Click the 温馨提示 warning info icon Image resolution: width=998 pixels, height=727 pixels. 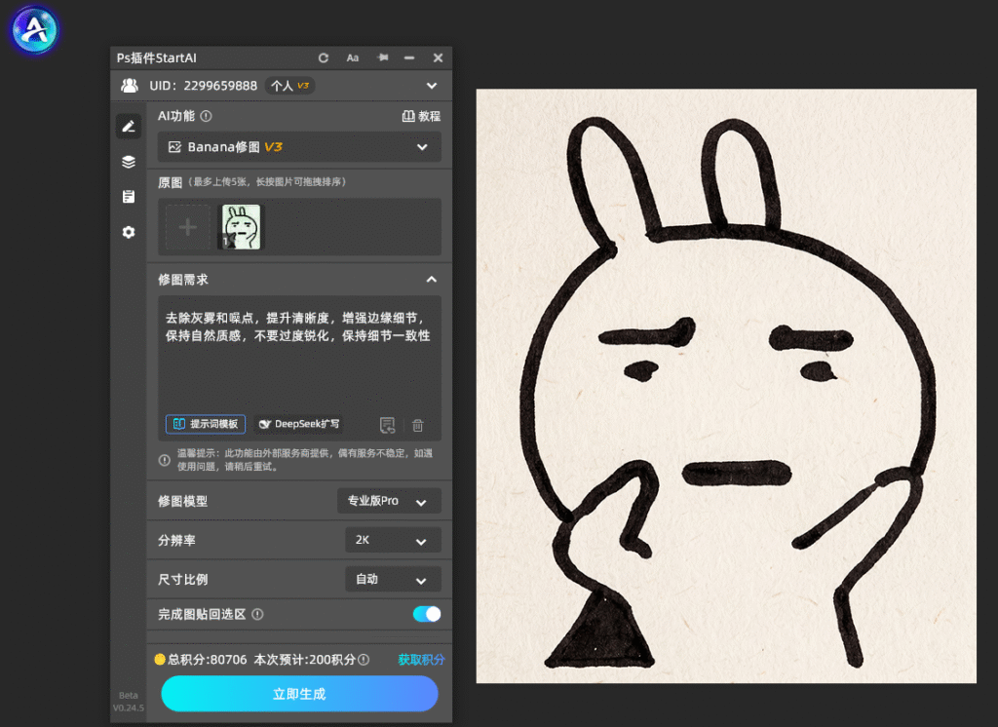click(x=164, y=460)
